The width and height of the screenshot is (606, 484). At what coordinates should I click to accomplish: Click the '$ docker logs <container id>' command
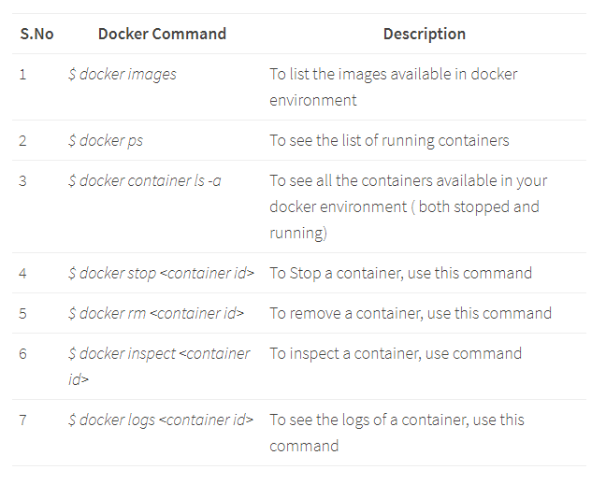(x=160, y=420)
